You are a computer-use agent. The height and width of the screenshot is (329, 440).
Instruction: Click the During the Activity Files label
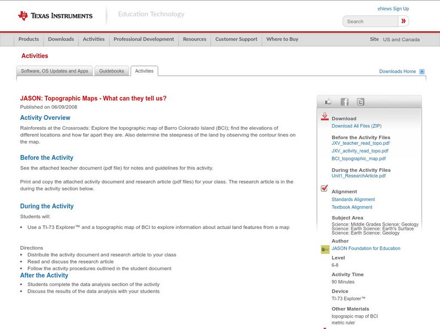coord(361,170)
